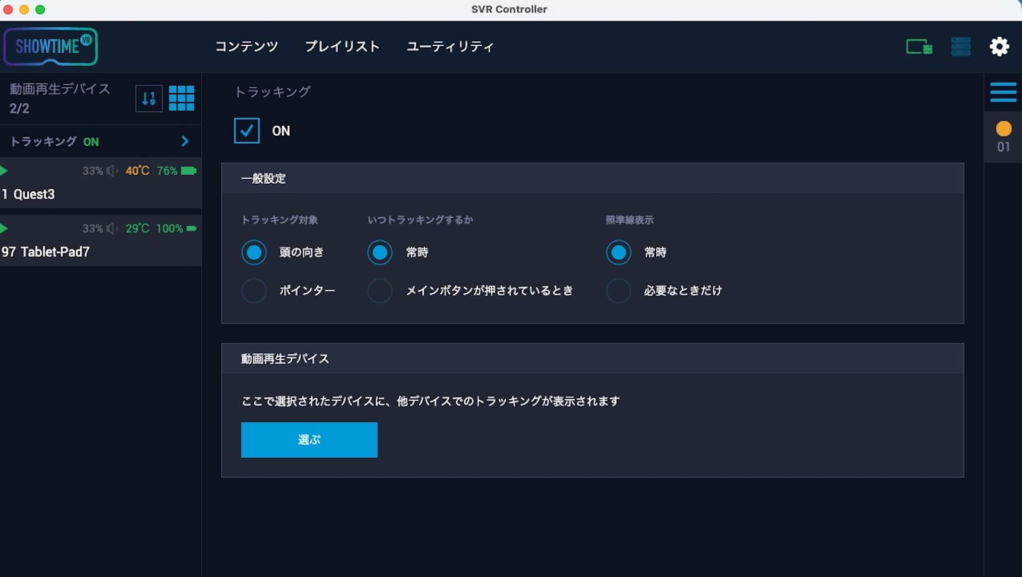Click the blue server stack icon
The height and width of the screenshot is (577, 1022).
point(961,47)
